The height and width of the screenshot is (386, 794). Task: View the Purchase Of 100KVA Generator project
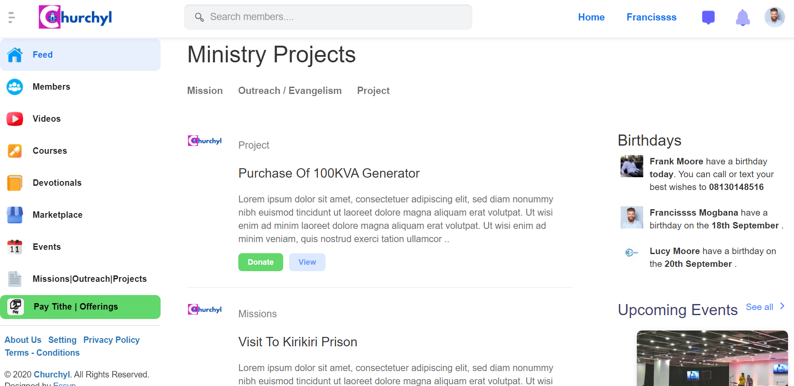tap(307, 262)
